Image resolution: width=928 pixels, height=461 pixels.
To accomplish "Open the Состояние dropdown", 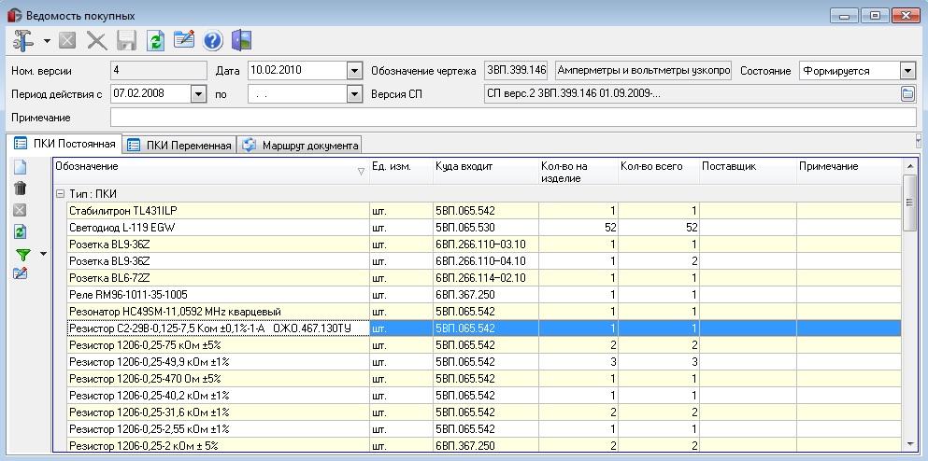I will [907, 71].
